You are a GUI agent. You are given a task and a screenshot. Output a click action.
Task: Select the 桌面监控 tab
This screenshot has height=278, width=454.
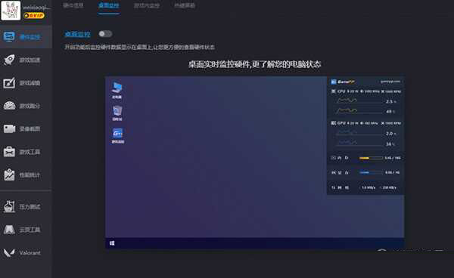108,5
